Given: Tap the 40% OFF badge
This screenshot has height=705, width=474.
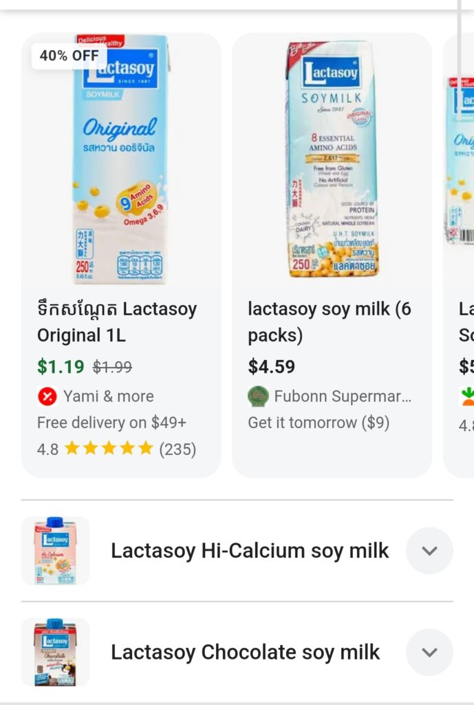Looking at the screenshot, I should 69,56.
